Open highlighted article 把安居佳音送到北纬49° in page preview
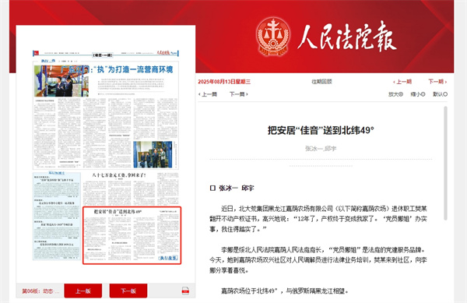467x303 pixels. [x=132, y=235]
